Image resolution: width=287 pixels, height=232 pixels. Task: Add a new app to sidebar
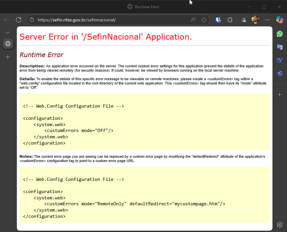(x=280, y=95)
